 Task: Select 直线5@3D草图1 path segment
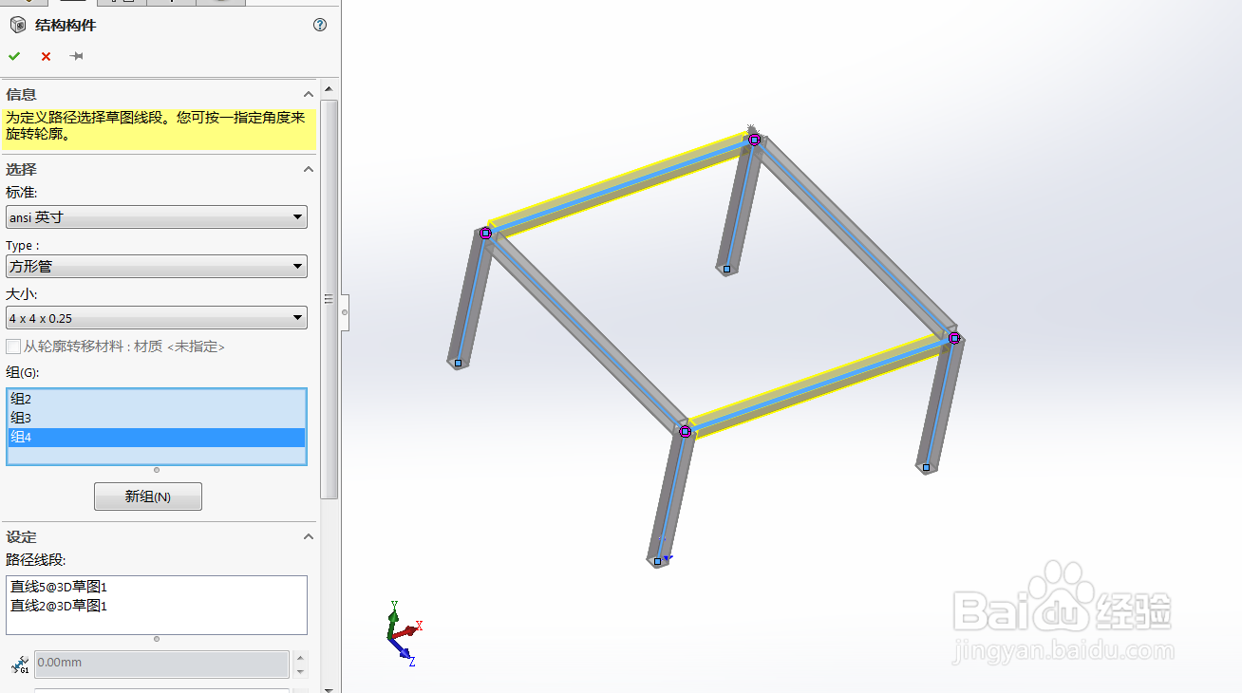pyautogui.click(x=59, y=587)
